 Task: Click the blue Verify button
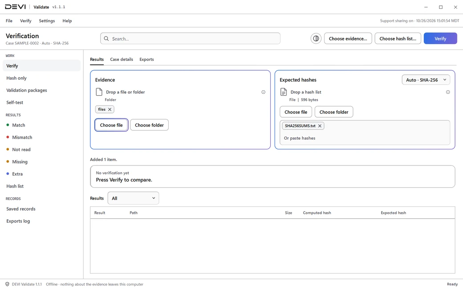pos(440,39)
